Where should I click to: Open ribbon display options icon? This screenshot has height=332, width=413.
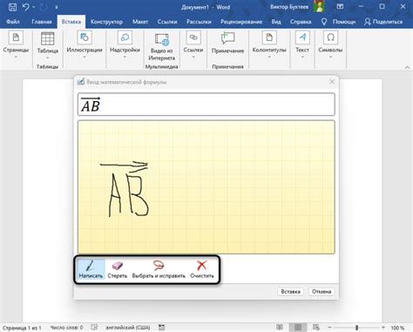tap(340, 7)
